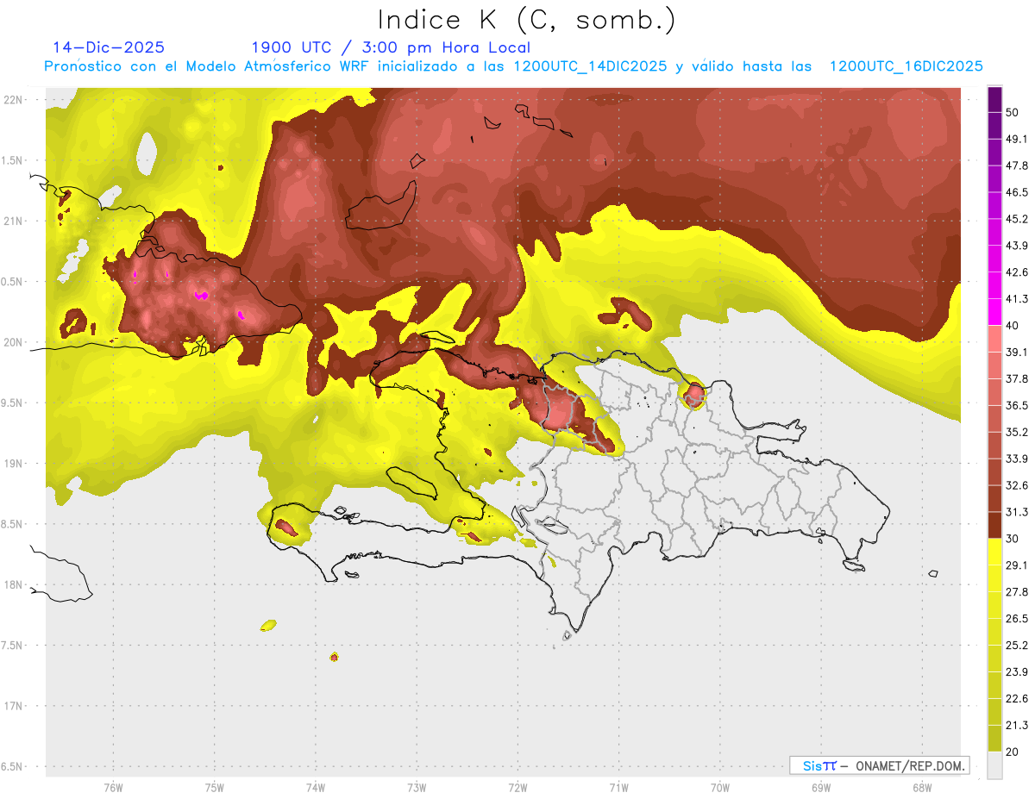The width and height of the screenshot is (1035, 799).
Task: Click the '23.9' color scale value
Action: [1016, 672]
